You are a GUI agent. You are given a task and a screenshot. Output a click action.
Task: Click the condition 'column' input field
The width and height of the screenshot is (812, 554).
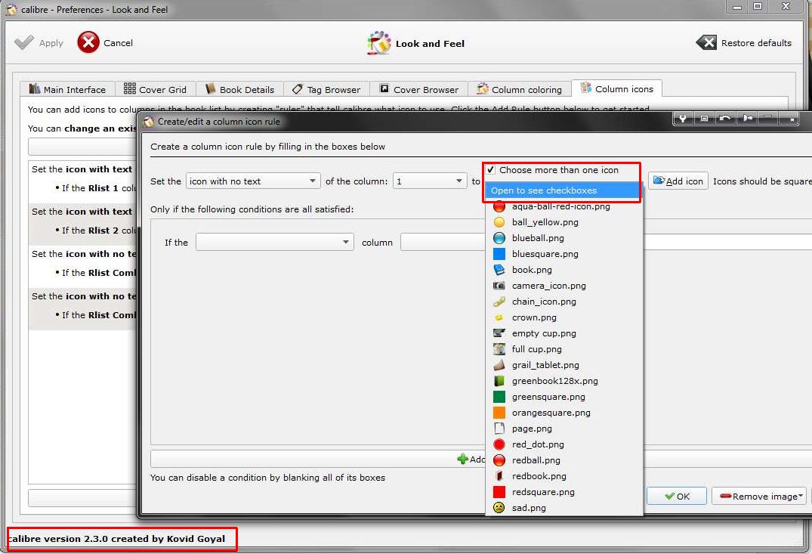(443, 243)
